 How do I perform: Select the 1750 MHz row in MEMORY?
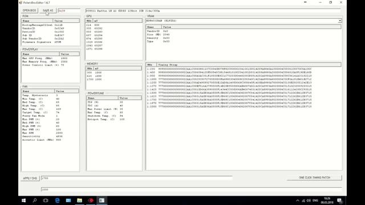(x=114, y=80)
